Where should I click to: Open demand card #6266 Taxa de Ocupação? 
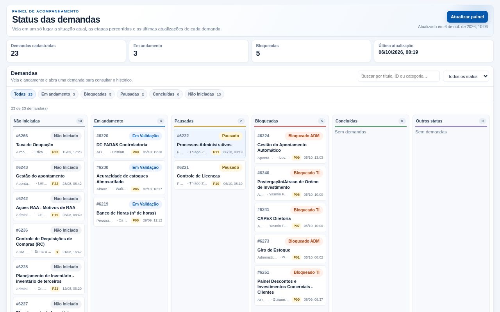[x=49, y=144]
